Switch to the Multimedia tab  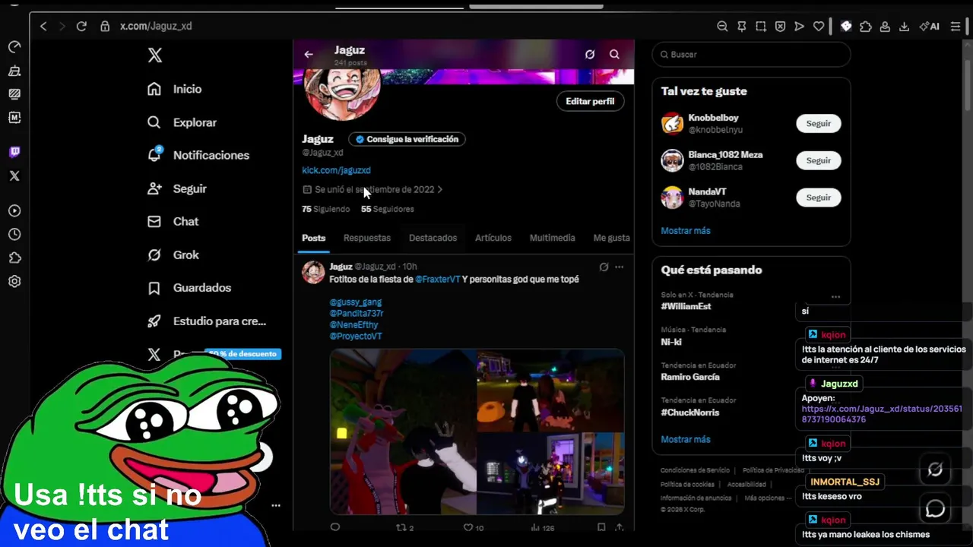tap(552, 238)
